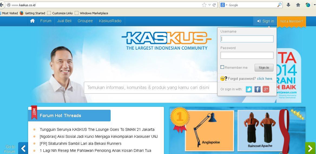Open the Forum menu
This screenshot has width=316, height=154.
click(x=46, y=21)
